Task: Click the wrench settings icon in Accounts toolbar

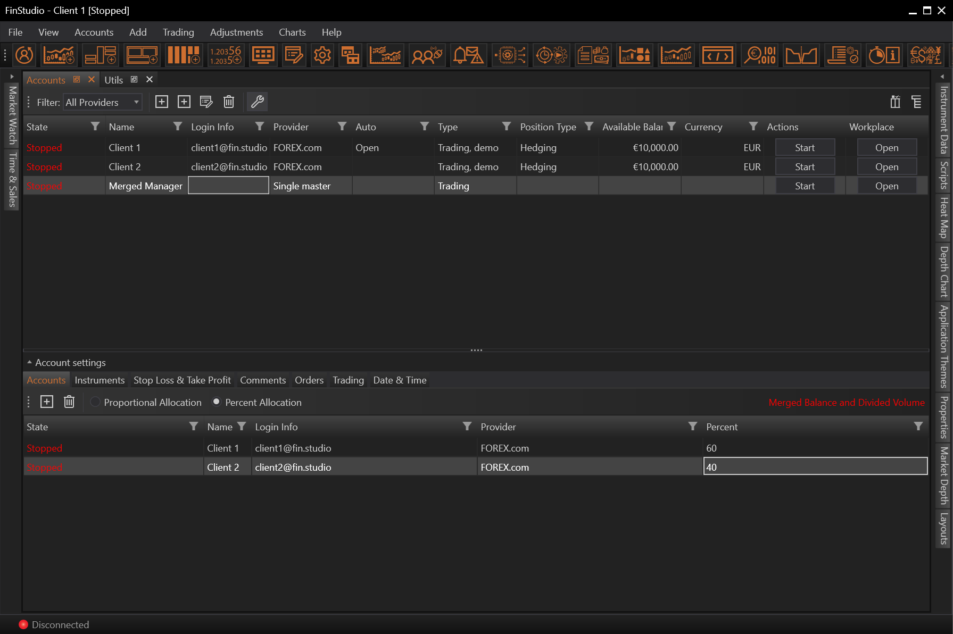Action: [258, 102]
